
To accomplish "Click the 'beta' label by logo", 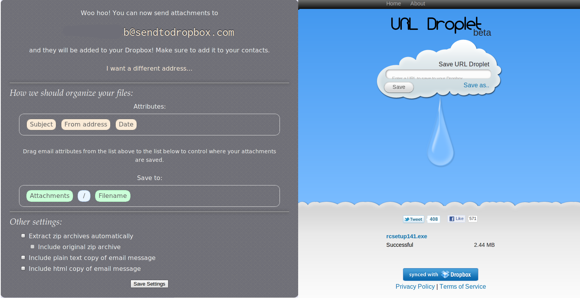I will (x=482, y=33).
